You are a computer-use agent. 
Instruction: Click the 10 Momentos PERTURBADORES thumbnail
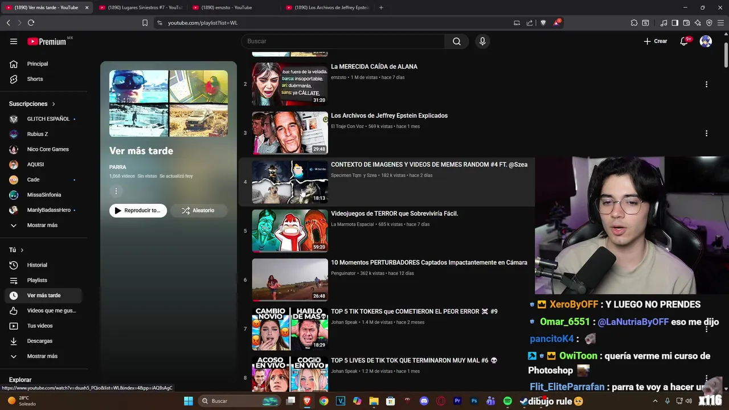coord(290,280)
